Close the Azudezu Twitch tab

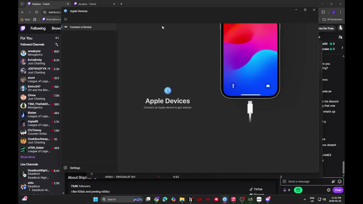[x=114, y=4]
